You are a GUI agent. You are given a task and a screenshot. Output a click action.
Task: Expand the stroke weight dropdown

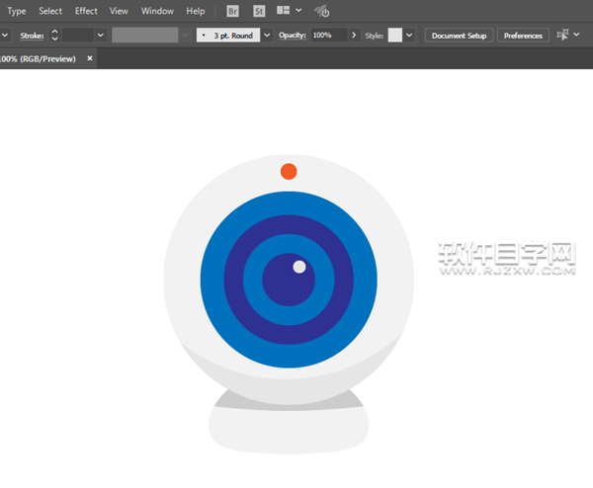tap(100, 35)
